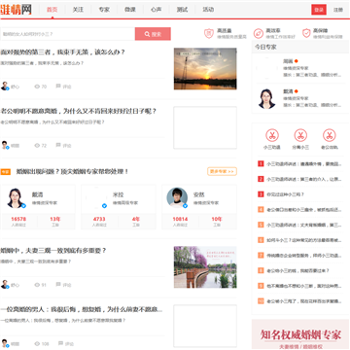Screen dimensions: 350x350
Task: Click the 注册 link
Action: click(338, 10)
